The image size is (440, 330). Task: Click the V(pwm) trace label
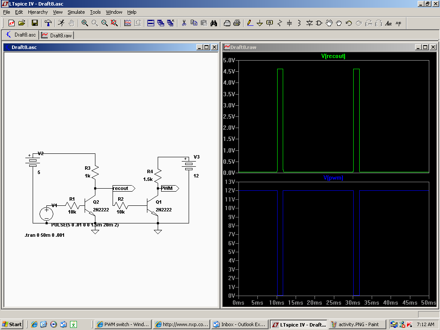(333, 177)
